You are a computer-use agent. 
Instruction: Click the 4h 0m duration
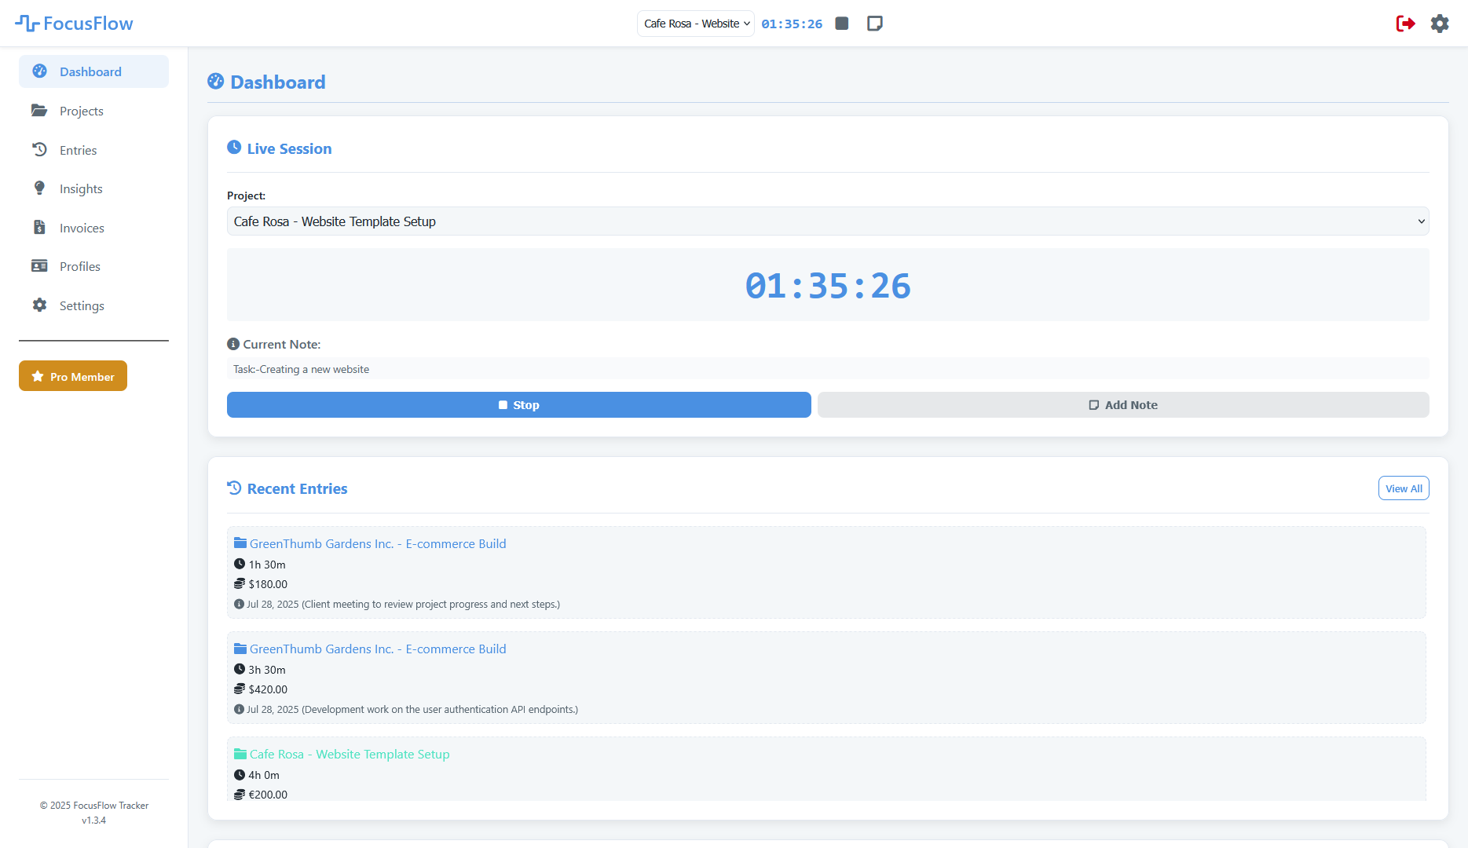click(264, 775)
